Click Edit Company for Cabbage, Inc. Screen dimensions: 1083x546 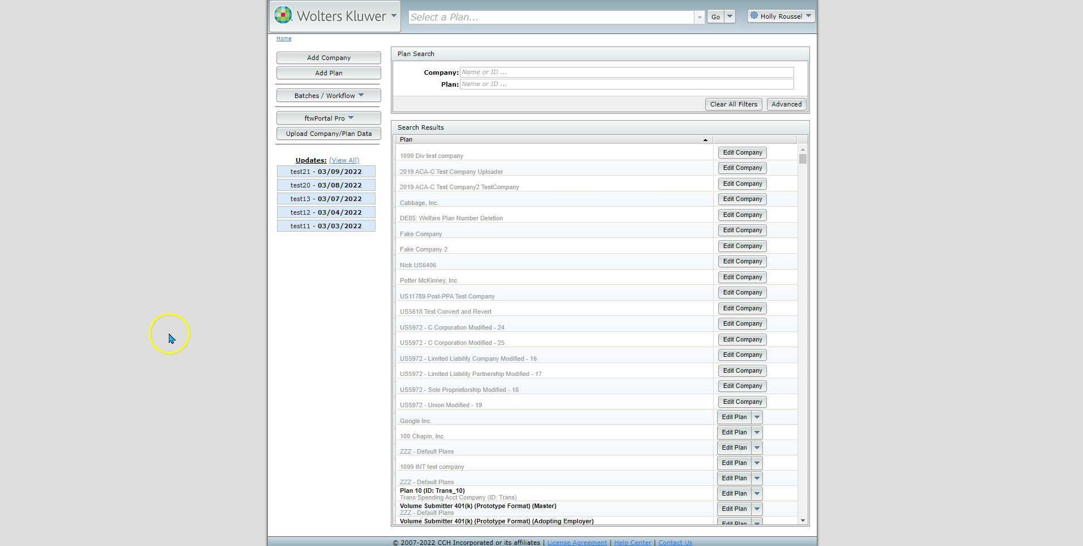click(742, 199)
